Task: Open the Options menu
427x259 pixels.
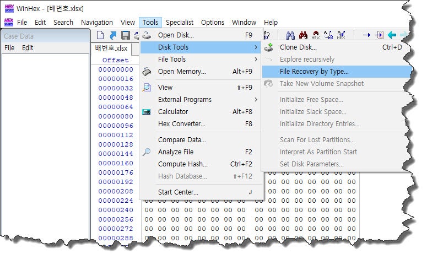Action: pos(213,23)
